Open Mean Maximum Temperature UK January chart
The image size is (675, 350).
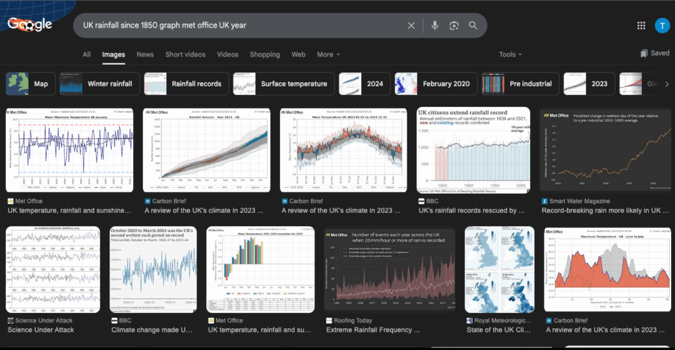69,150
